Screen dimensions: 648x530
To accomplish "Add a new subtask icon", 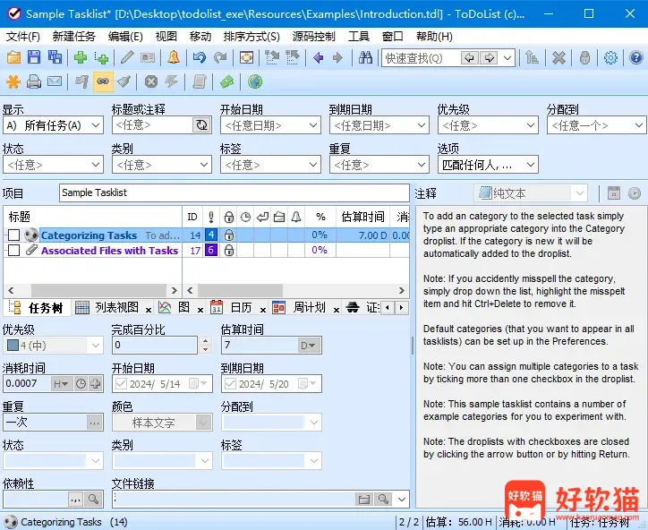I will tap(101, 57).
